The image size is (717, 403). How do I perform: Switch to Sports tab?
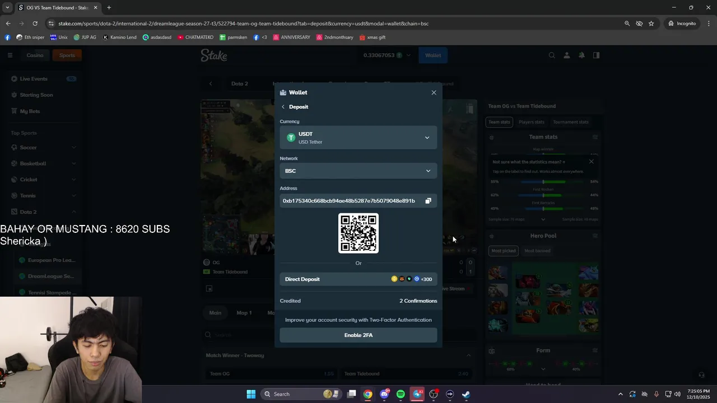[x=67, y=55]
